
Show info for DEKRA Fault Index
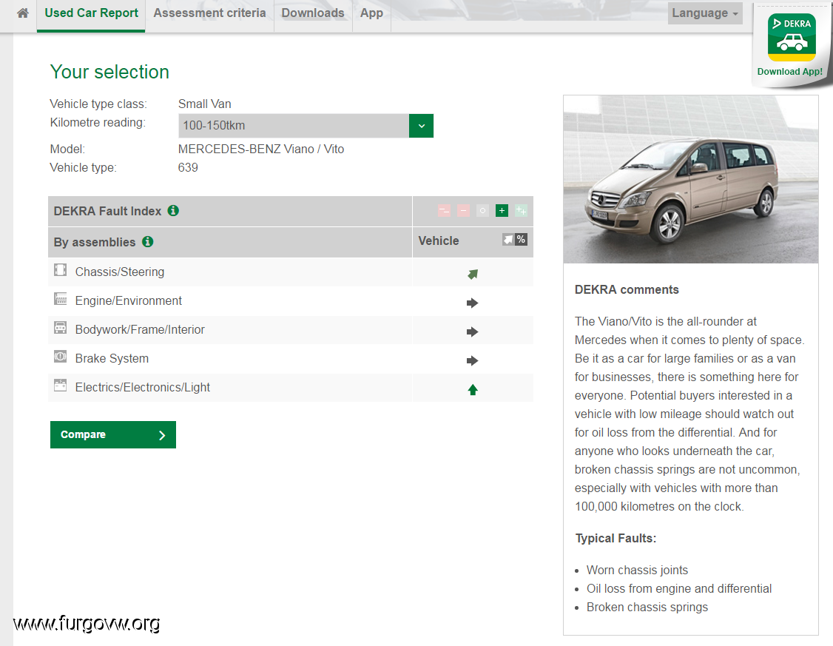tap(173, 210)
